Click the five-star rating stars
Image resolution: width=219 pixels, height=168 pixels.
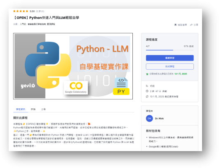(21, 11)
